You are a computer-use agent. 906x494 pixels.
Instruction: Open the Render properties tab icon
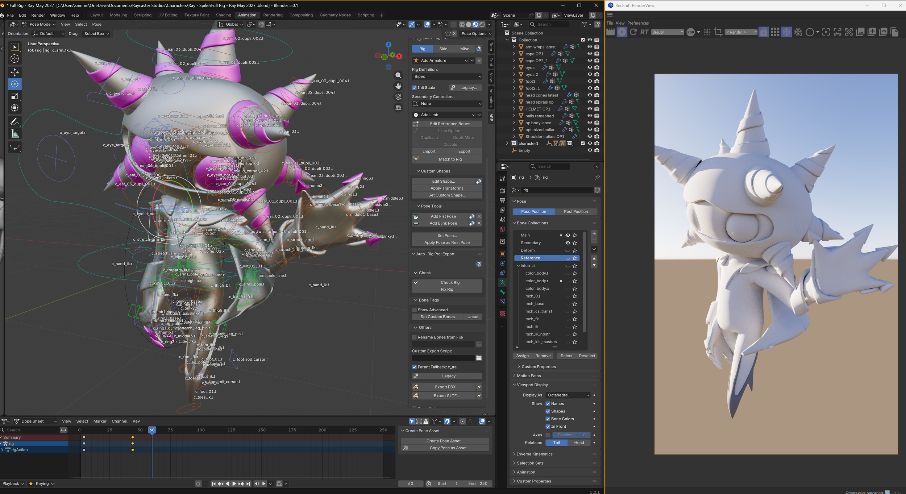[502, 191]
